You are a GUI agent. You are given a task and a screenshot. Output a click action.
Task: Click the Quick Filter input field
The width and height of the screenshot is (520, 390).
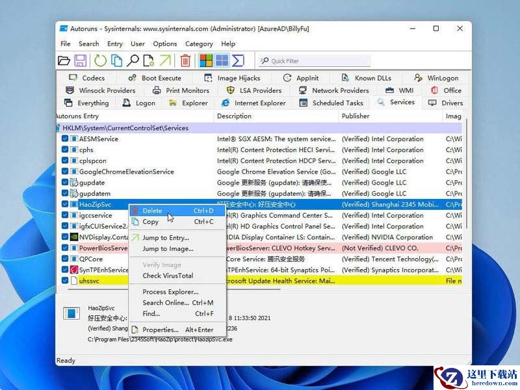click(x=315, y=61)
